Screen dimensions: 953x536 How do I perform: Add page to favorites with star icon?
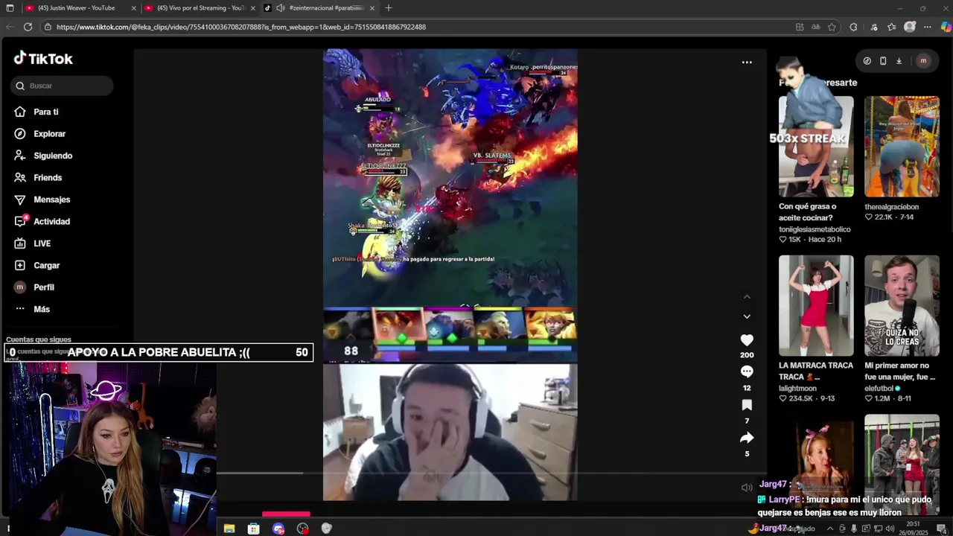[832, 27]
